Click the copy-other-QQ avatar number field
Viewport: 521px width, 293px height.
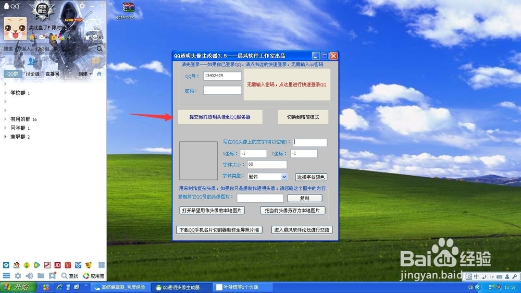pos(260,198)
